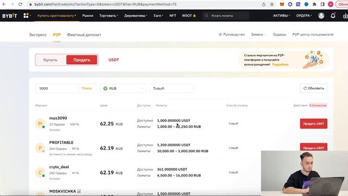This screenshot has width=348, height=196.
Task: Expand the АКТИВЫ menu
Action: 282,16
